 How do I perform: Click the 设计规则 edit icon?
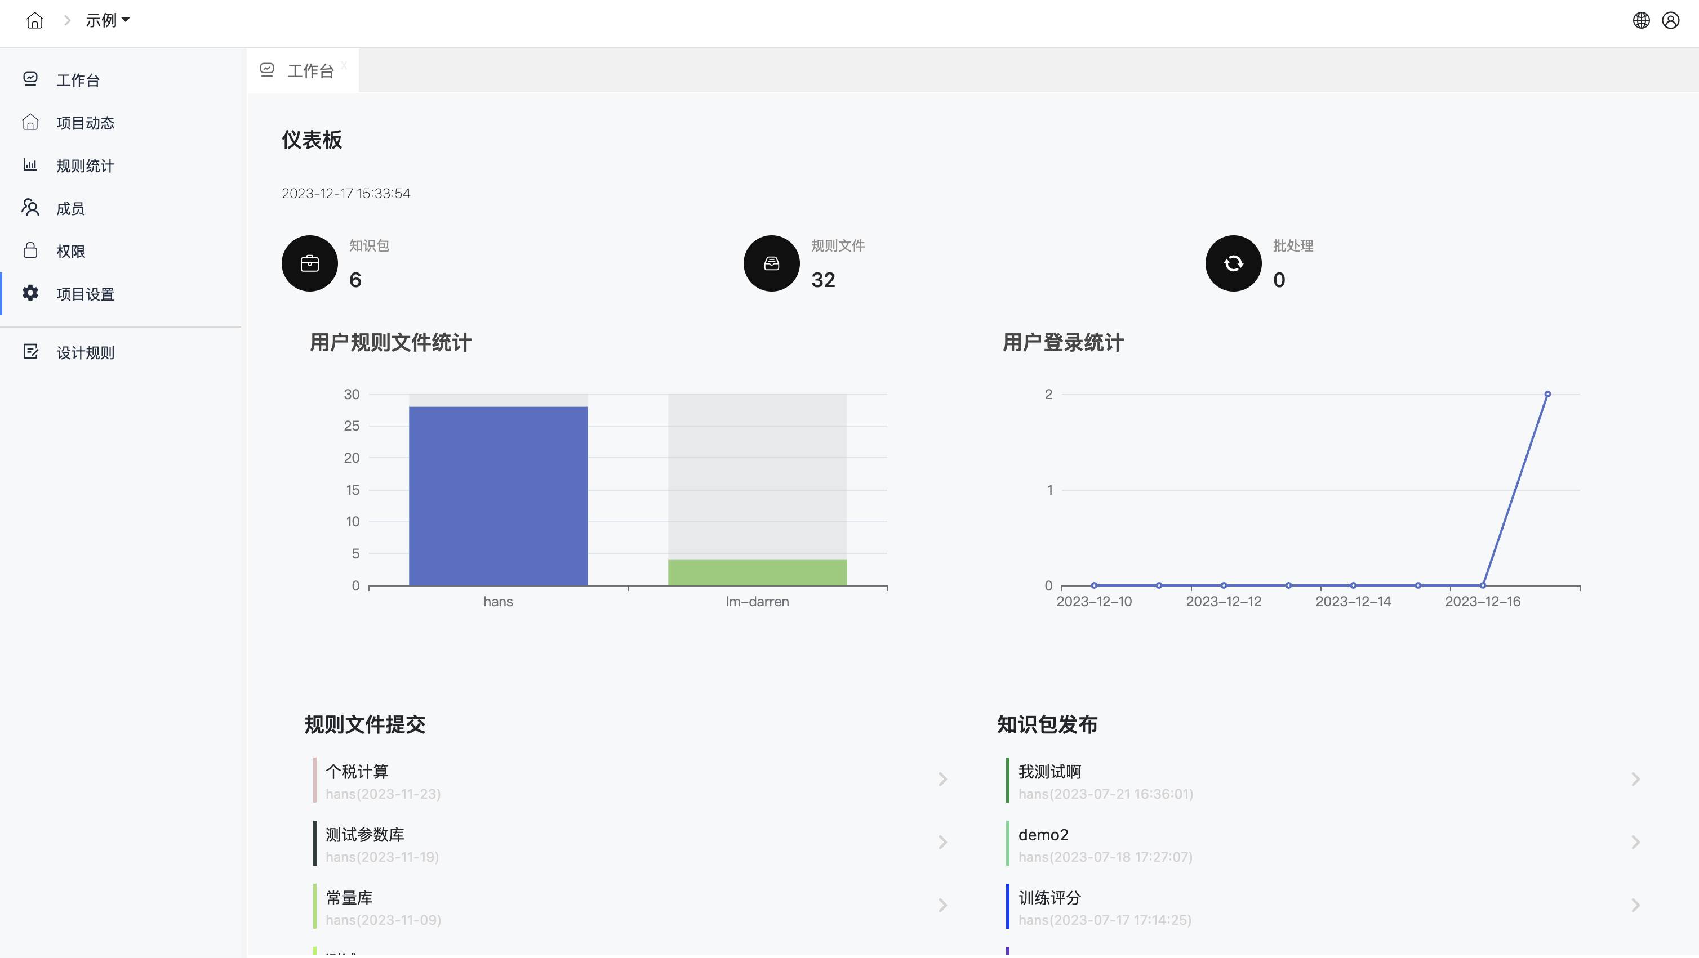pos(30,352)
